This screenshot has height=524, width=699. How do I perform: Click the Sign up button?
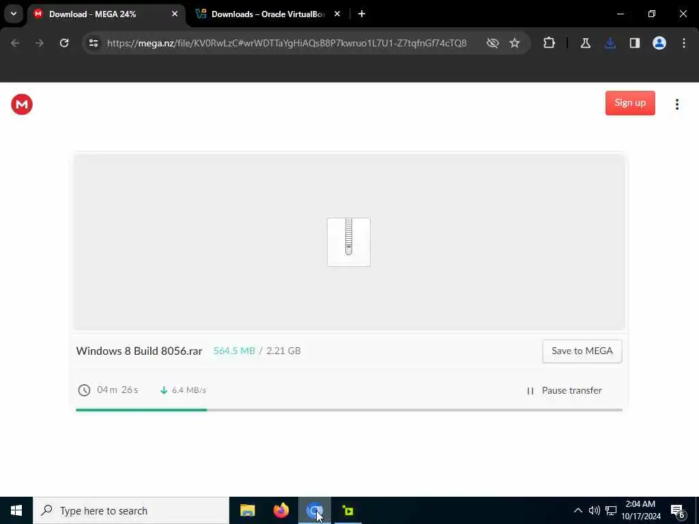[630, 103]
